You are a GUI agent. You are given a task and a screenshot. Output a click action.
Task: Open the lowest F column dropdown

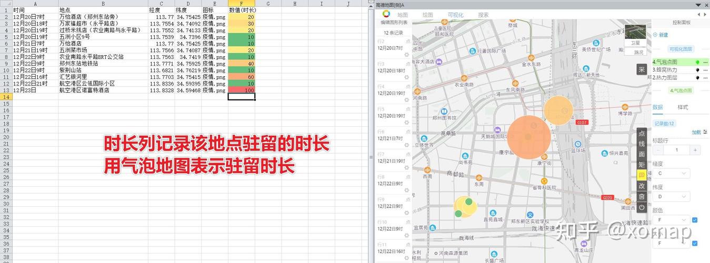pyautogui.click(x=671, y=243)
